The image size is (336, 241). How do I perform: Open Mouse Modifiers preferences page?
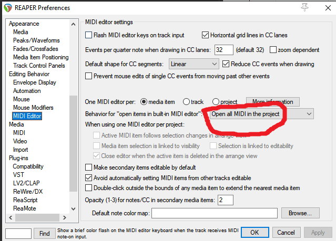(33, 108)
